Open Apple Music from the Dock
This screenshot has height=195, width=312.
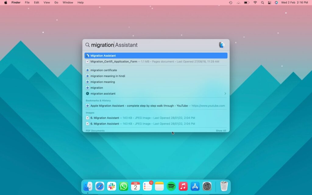click(x=183, y=186)
